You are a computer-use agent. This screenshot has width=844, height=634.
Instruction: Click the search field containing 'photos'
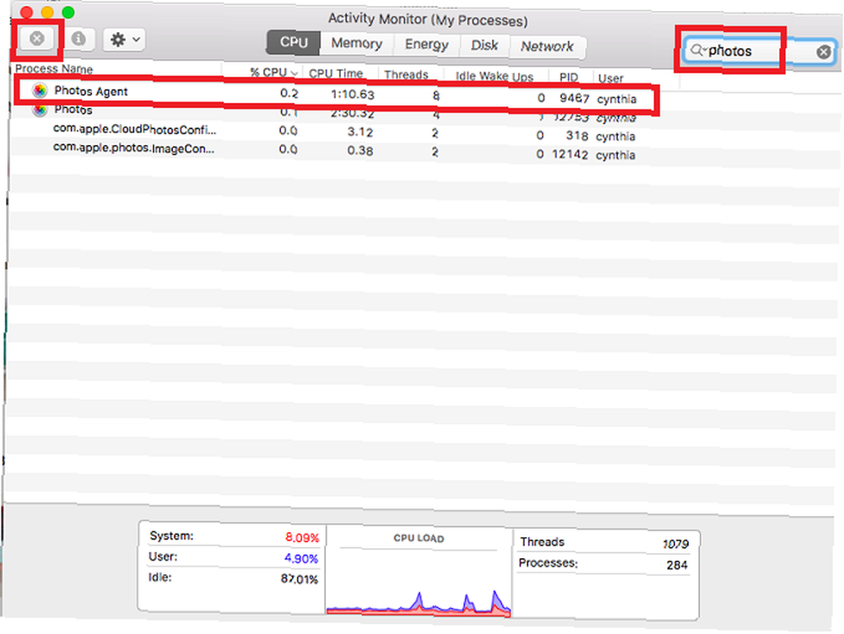pos(759,51)
